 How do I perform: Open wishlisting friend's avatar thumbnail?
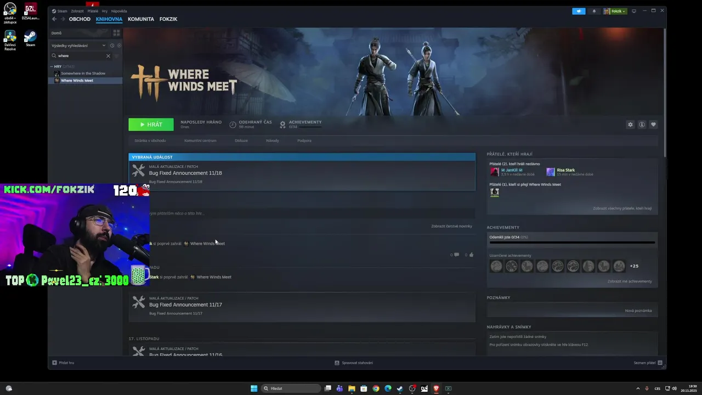(495, 193)
